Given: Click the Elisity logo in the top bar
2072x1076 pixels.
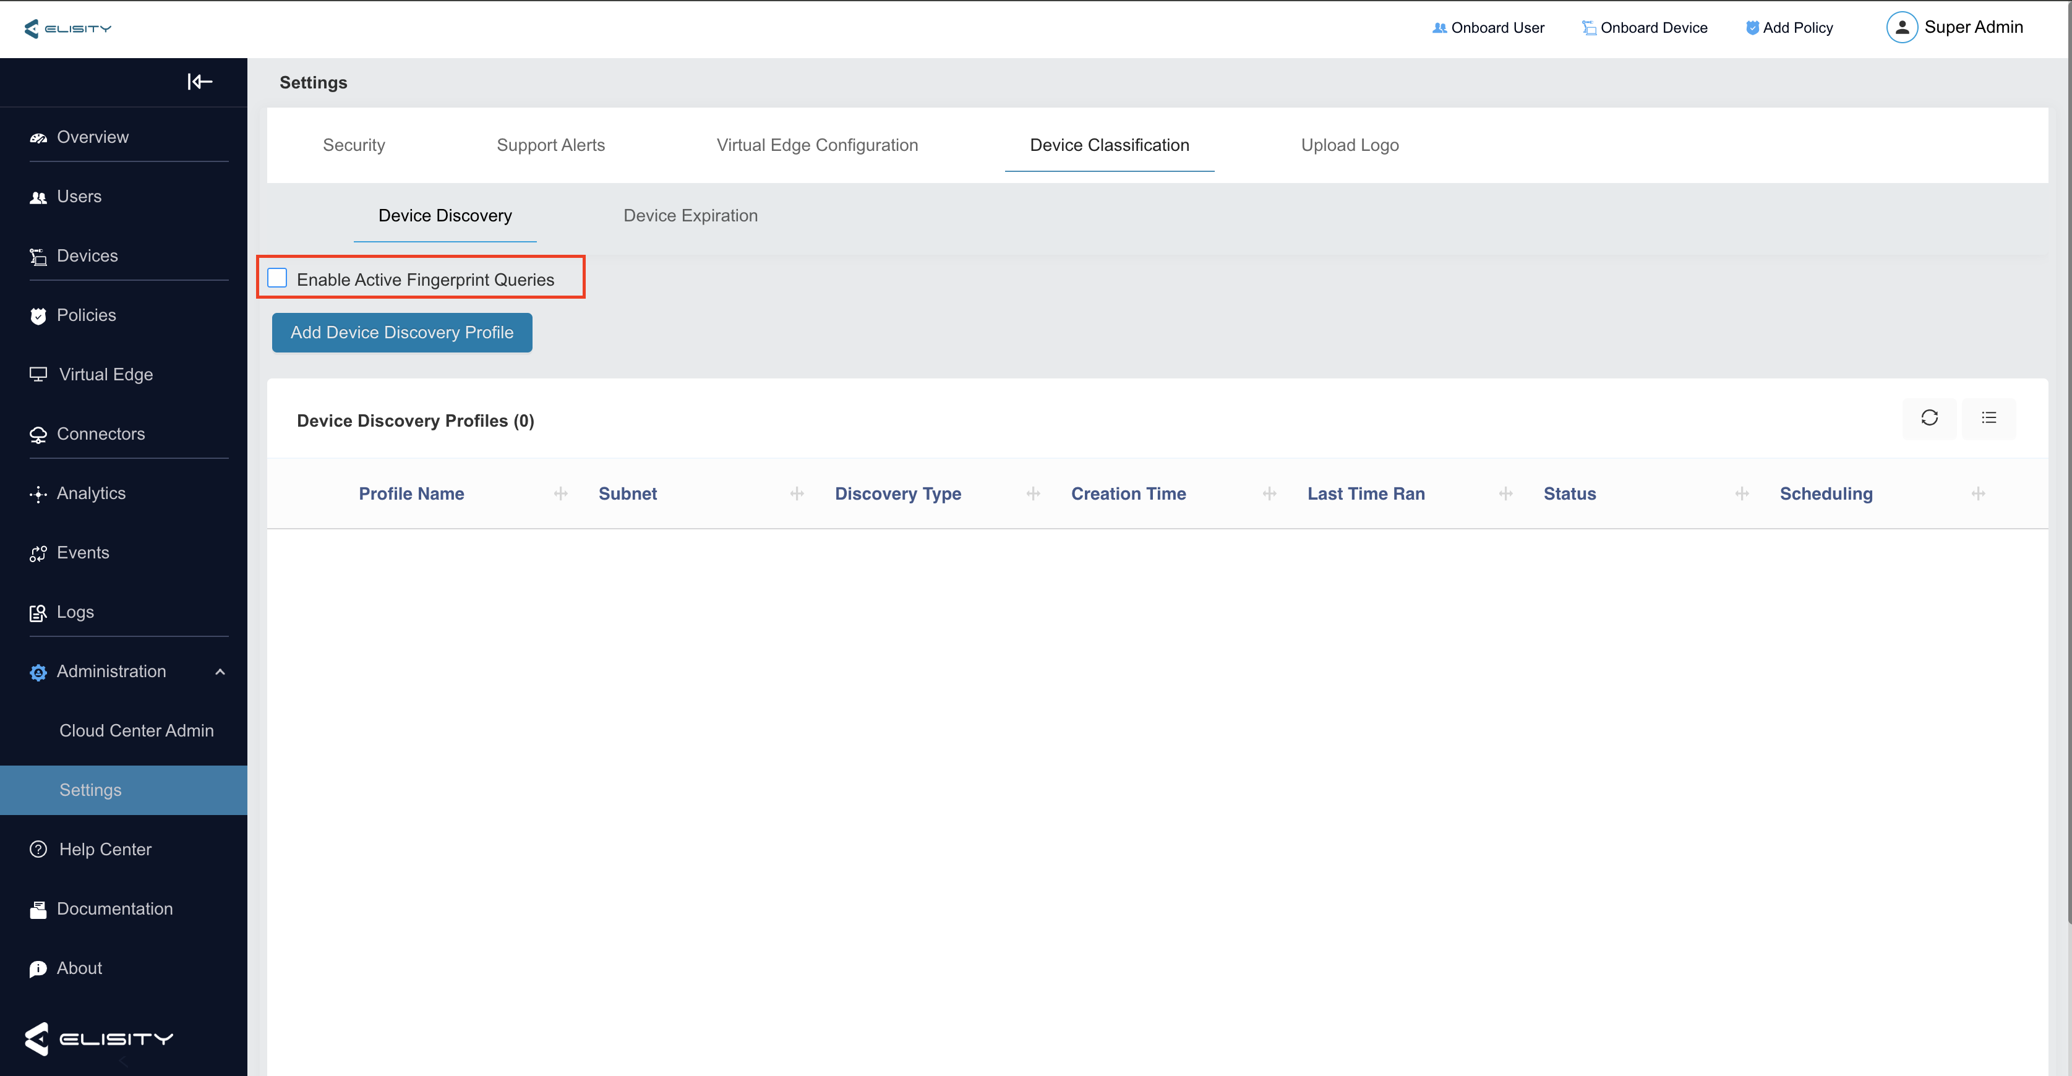Looking at the screenshot, I should coord(67,28).
